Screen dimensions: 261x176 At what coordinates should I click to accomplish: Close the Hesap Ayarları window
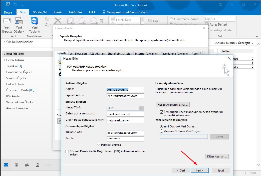coord(204,28)
